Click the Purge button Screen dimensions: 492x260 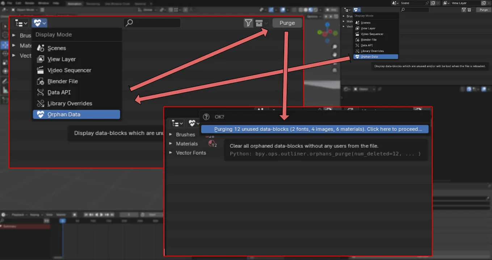coord(287,23)
